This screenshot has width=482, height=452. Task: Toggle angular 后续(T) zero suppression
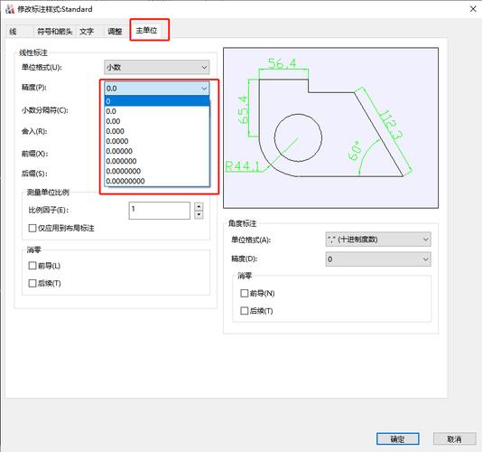pos(256,311)
